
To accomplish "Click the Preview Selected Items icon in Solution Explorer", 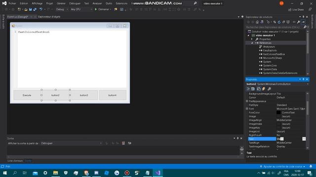I will pos(303,22).
